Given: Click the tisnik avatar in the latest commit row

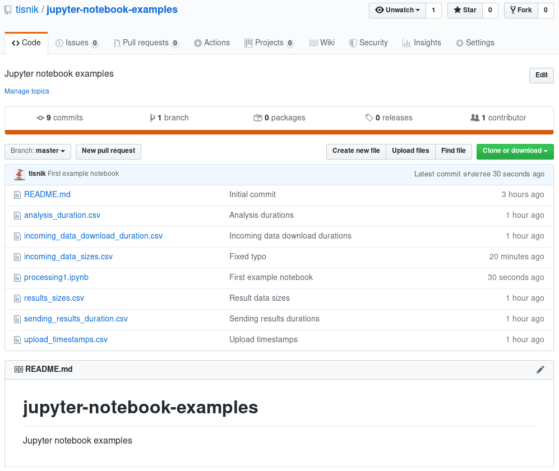Looking at the screenshot, I should (x=20, y=174).
